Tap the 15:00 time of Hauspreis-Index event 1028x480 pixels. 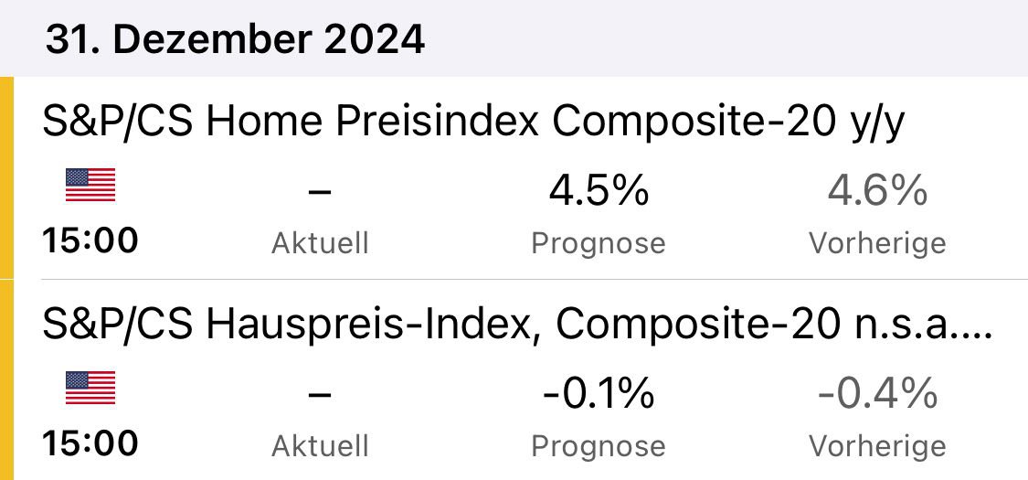pos(90,443)
